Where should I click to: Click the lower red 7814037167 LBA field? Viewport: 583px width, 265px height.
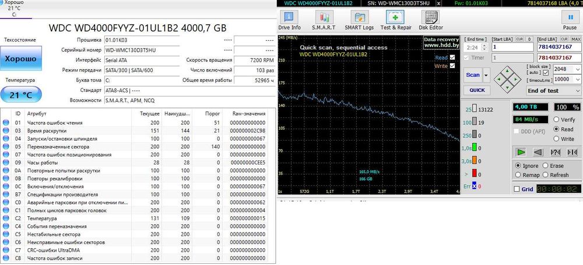pos(559,58)
